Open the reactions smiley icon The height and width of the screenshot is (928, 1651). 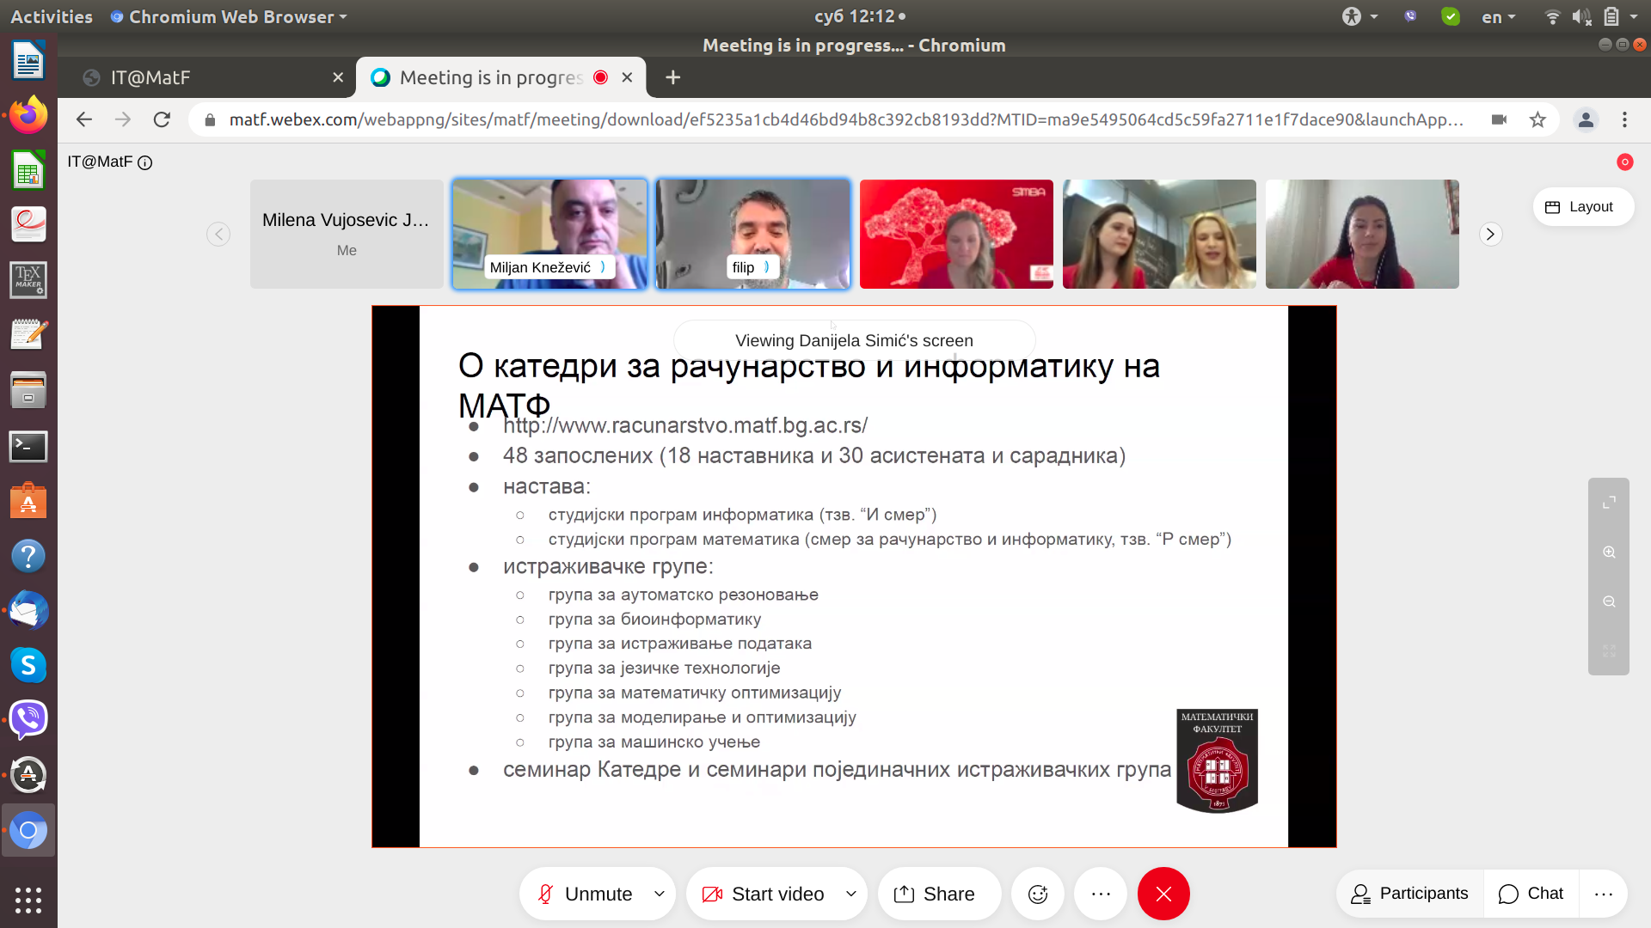click(x=1038, y=894)
